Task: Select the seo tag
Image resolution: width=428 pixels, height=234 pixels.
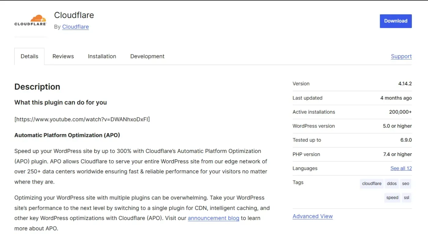Action: click(x=406, y=184)
